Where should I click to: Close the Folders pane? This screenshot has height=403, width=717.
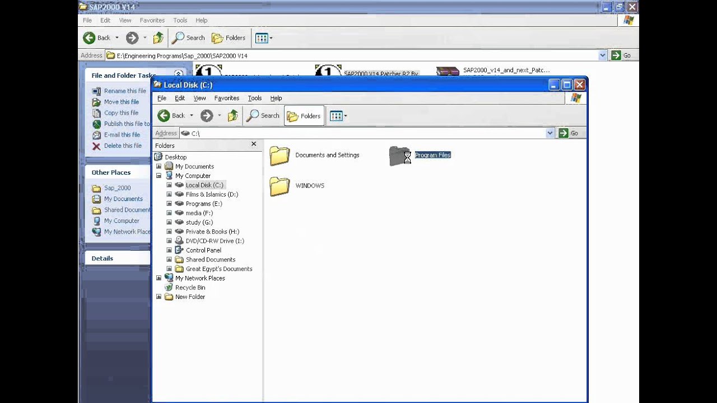(x=254, y=144)
